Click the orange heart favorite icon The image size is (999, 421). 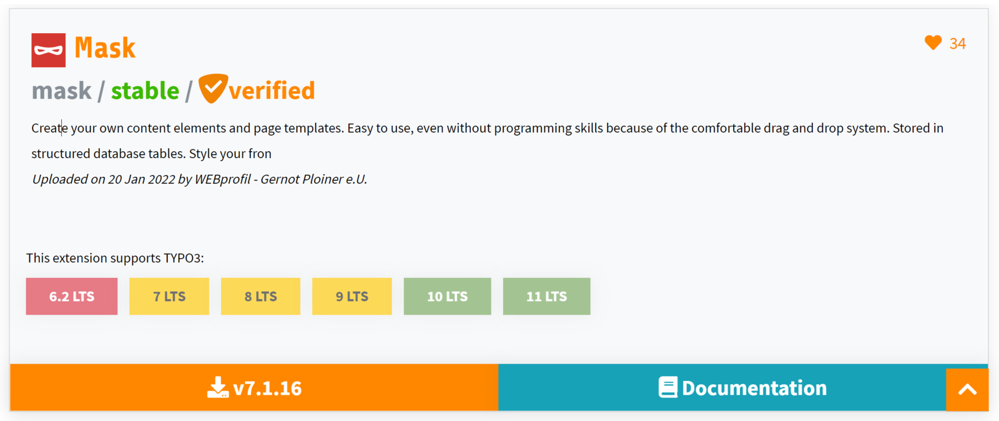[x=933, y=42]
